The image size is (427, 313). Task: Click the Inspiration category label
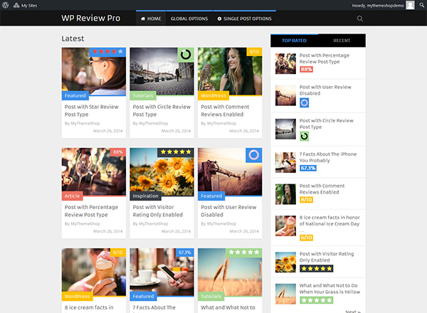tap(145, 196)
